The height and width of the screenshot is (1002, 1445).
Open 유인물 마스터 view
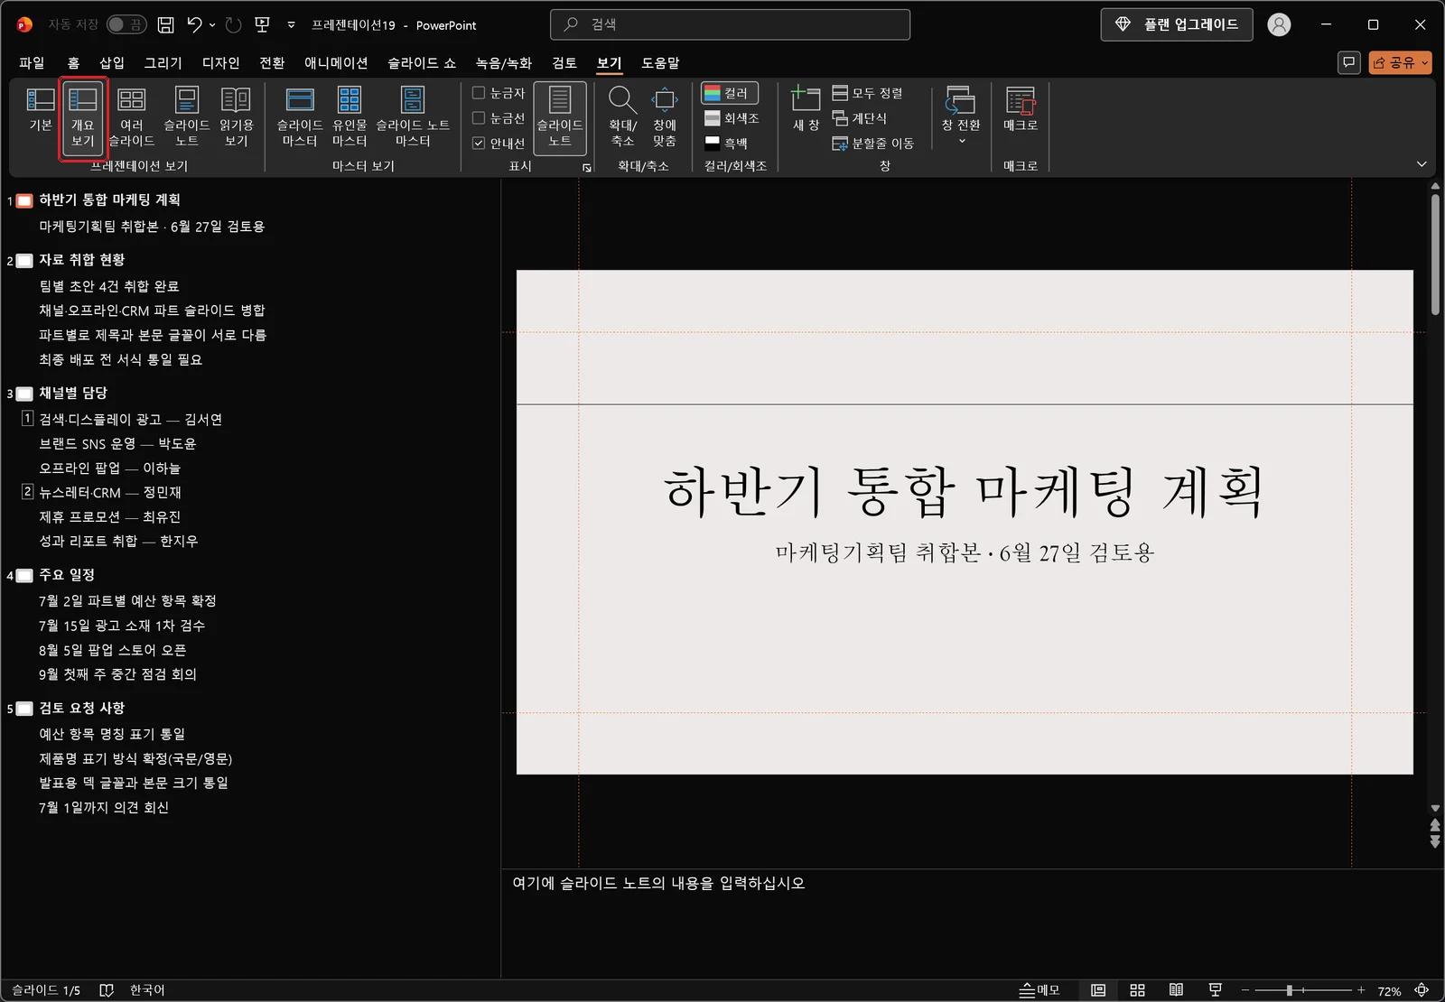pos(350,117)
